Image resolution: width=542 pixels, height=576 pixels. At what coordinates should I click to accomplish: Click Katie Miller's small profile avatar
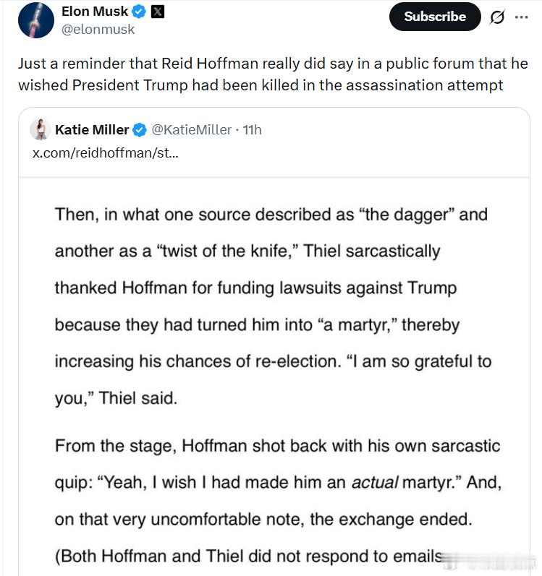tap(39, 130)
